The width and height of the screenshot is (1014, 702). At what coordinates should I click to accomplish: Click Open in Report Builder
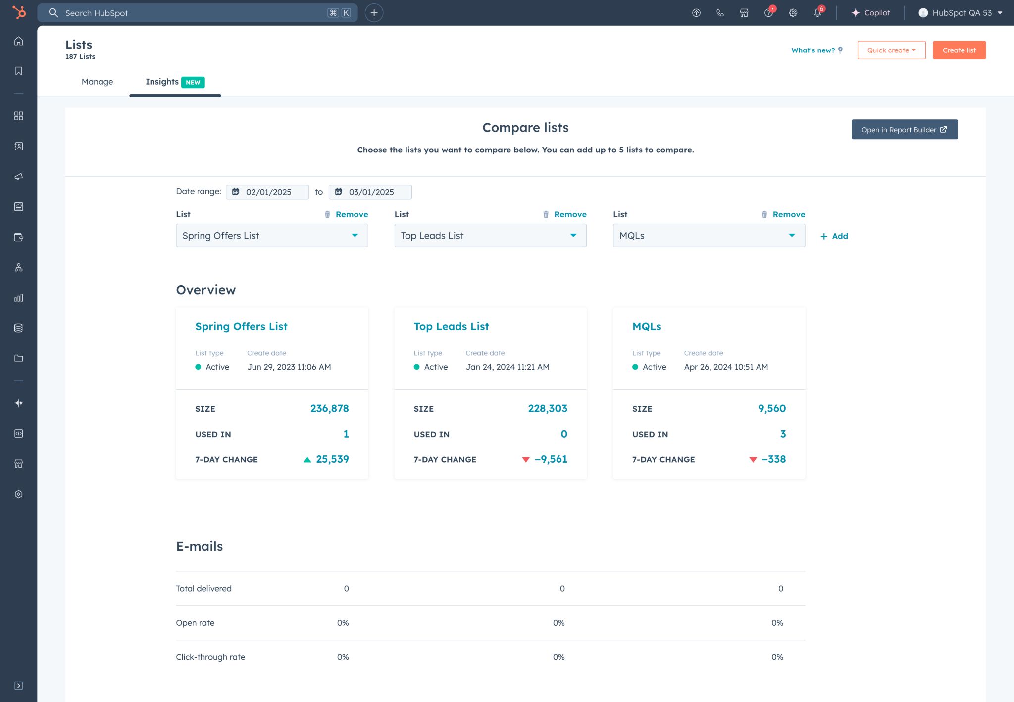904,129
